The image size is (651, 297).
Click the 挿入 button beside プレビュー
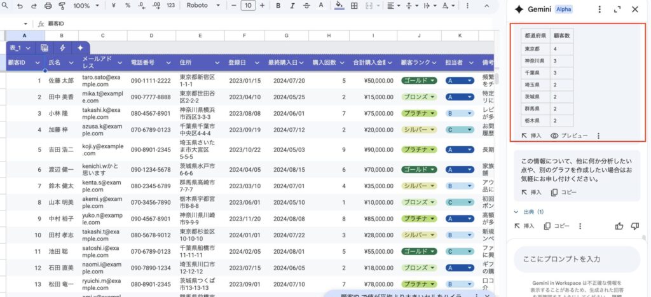(x=531, y=136)
